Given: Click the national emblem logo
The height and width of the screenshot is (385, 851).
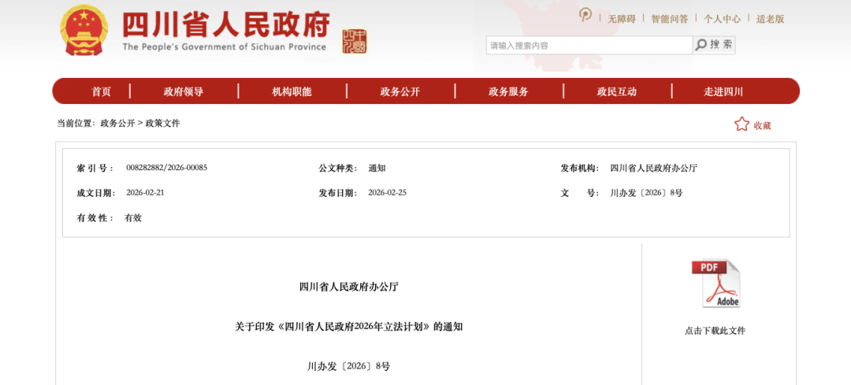Looking at the screenshot, I should tap(84, 30).
